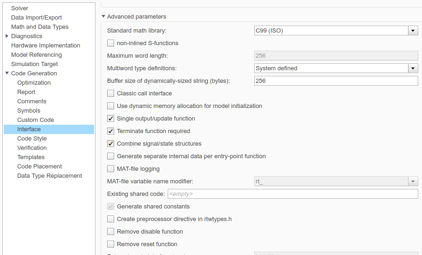422x255 pixels.
Task: Open Multiword type definitions dropdown arrow
Action: [x=413, y=68]
